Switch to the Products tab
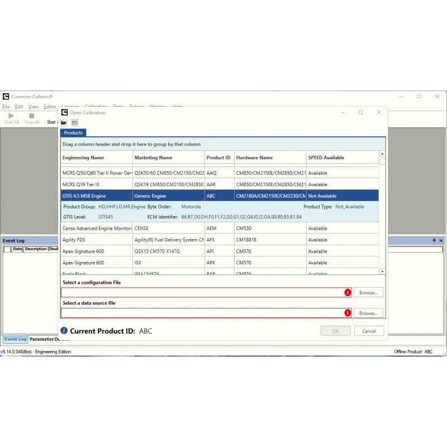This screenshot has height=447, width=447. pos(73,133)
